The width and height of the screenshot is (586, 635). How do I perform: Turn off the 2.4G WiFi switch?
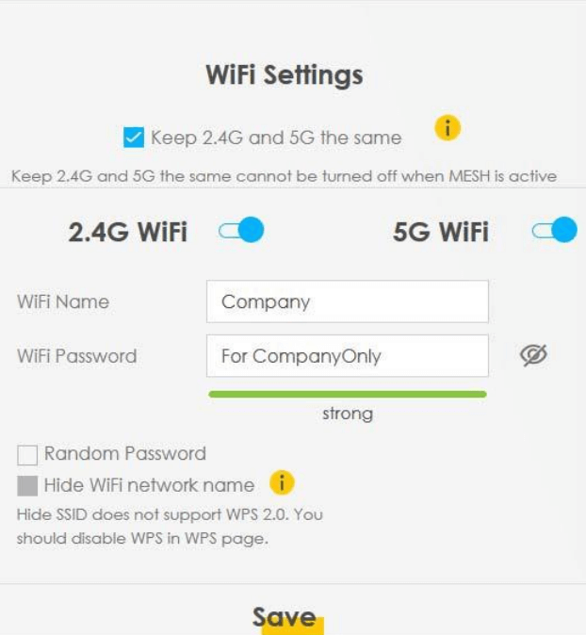[x=241, y=231]
